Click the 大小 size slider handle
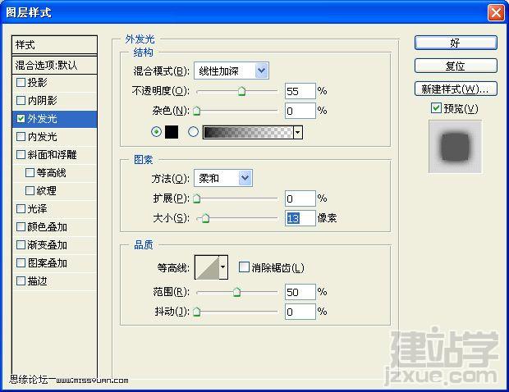Screen dimensions: 509x392 pos(205,218)
